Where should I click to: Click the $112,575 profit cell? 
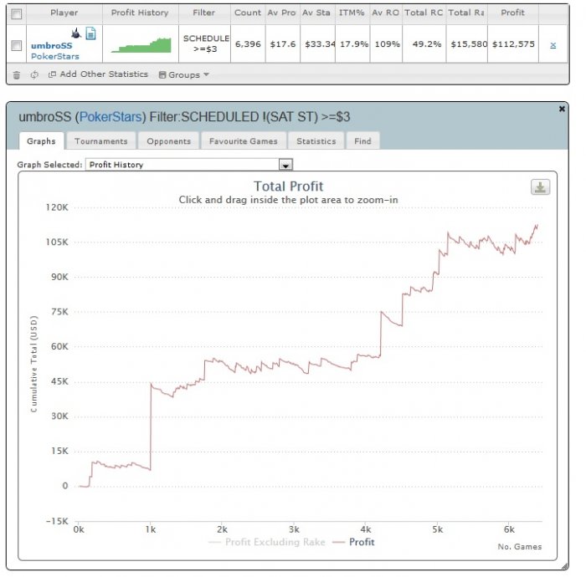[x=512, y=44]
